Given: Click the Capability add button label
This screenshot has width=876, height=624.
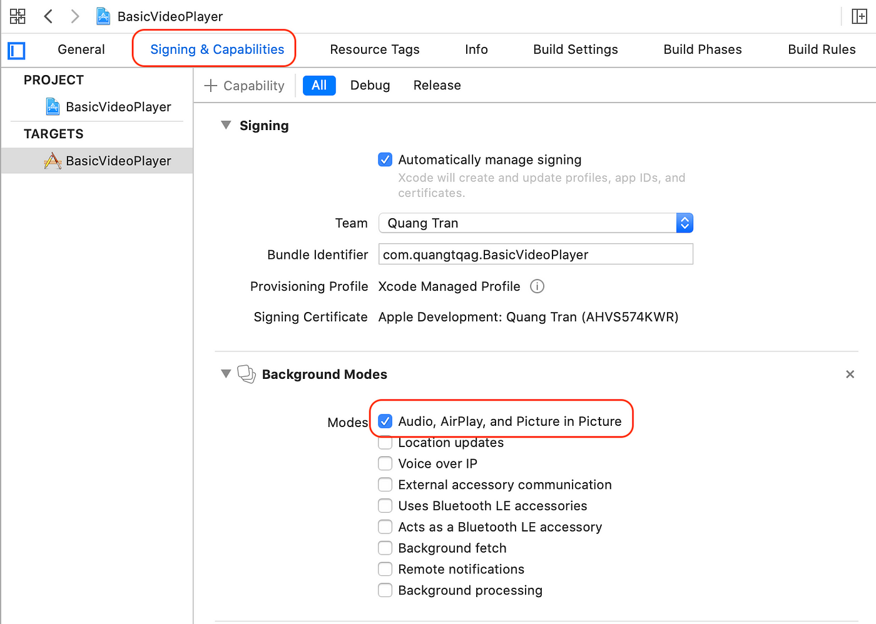Looking at the screenshot, I should coord(253,86).
